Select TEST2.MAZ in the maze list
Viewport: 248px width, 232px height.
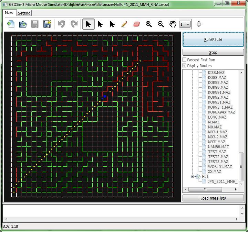click(x=218, y=157)
